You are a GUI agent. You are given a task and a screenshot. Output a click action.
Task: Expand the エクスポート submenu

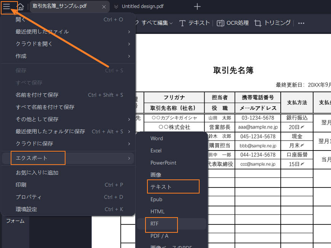click(x=38, y=158)
